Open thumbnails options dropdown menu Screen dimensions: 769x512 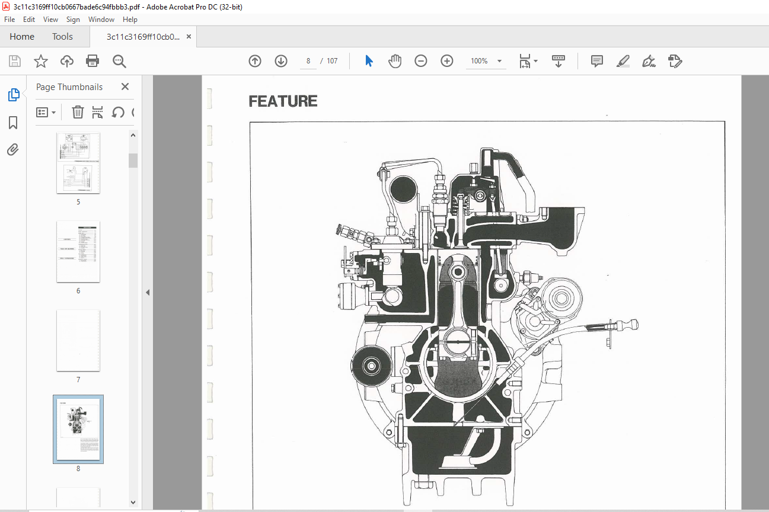pyautogui.click(x=46, y=112)
